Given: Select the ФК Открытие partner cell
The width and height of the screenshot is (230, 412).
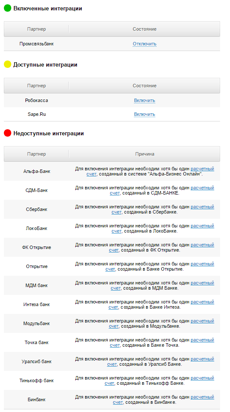Looking at the screenshot, I should pos(37,248).
